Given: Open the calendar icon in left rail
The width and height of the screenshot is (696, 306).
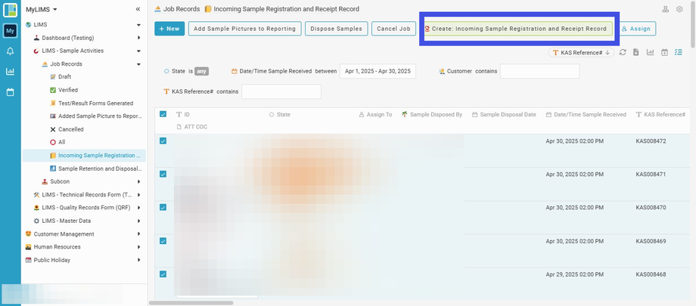Looking at the screenshot, I should click(10, 92).
